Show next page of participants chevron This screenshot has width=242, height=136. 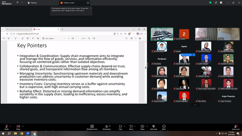195,105
